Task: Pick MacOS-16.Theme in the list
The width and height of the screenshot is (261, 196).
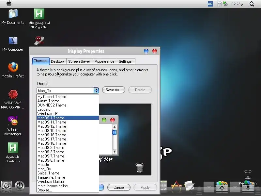Action: pyautogui.click(x=68, y=135)
